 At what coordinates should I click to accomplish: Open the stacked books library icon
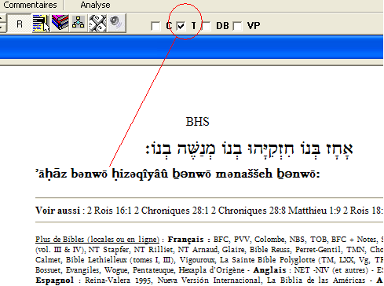(x=60, y=23)
